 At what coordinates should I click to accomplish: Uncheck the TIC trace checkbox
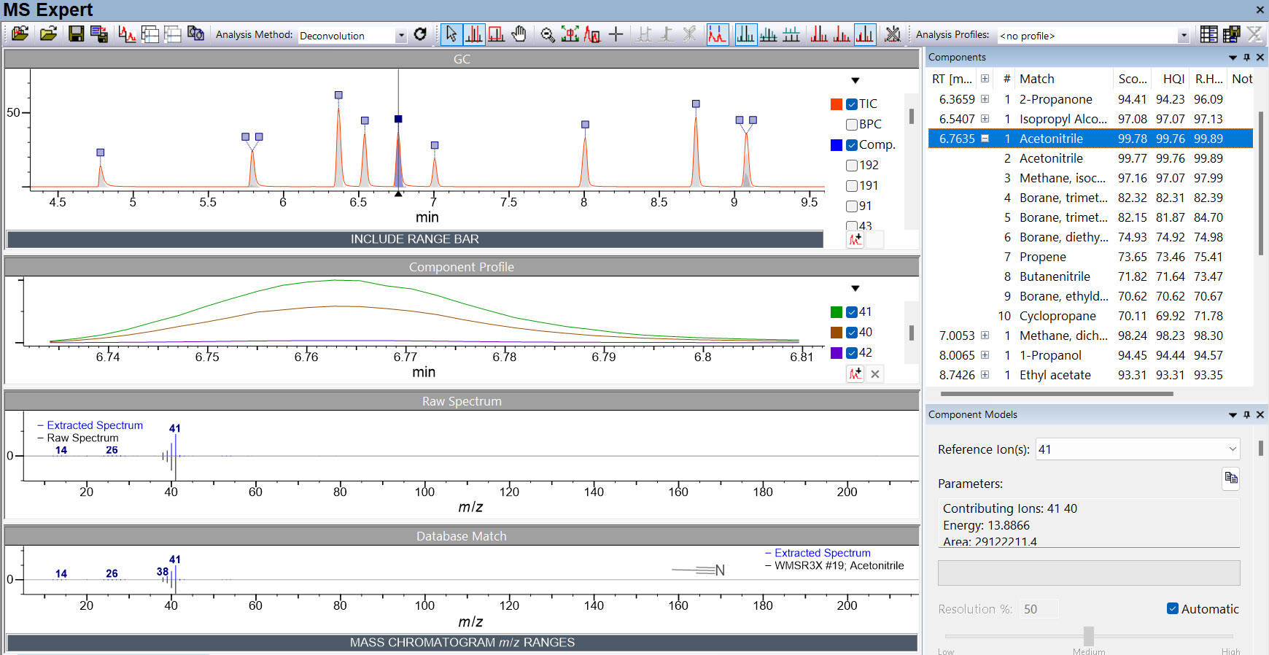(851, 104)
